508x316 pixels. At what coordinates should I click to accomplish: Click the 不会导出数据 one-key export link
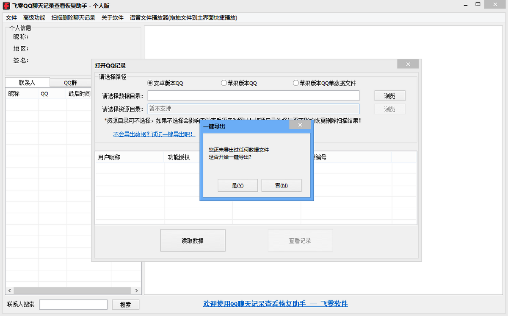pyautogui.click(x=154, y=134)
